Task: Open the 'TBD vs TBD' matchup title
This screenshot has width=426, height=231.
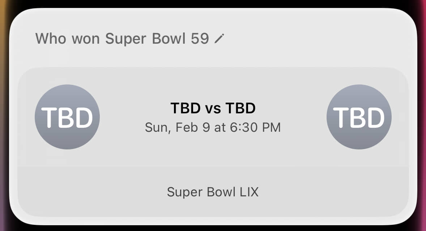Action: click(213, 108)
